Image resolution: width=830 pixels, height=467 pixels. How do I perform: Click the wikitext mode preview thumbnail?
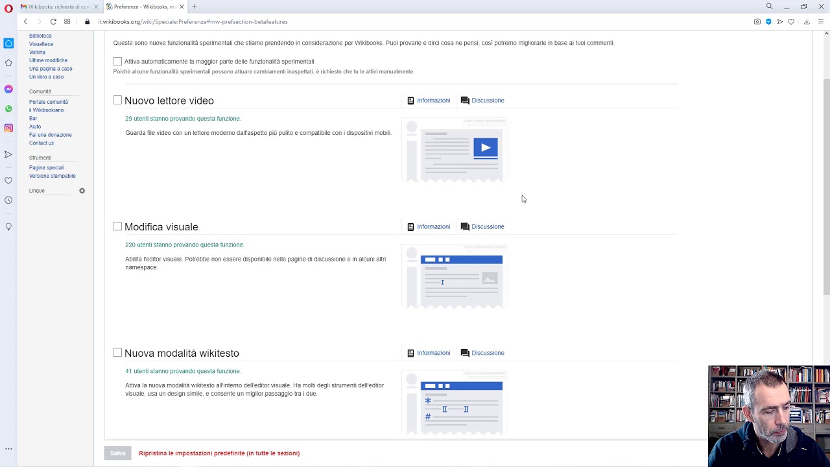coord(454,403)
